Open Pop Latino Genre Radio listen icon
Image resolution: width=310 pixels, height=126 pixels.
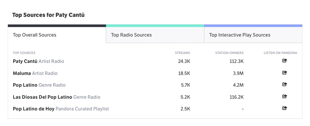pos(285,84)
